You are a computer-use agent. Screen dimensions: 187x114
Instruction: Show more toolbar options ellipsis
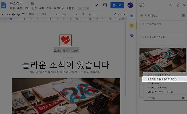coord(95,14)
